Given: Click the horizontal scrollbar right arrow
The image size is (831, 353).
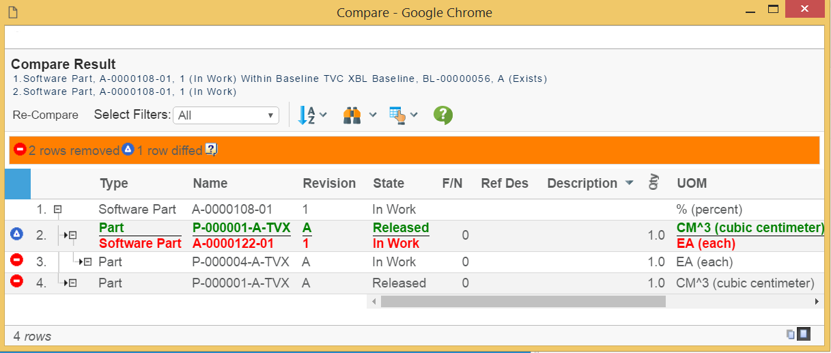Looking at the screenshot, I should point(817,301).
